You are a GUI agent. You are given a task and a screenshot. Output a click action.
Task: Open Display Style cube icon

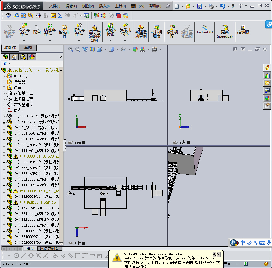(111, 49)
